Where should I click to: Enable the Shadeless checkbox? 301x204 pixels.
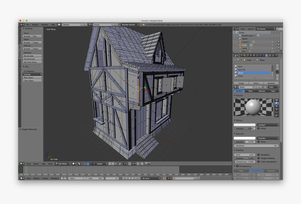(x=258, y=155)
